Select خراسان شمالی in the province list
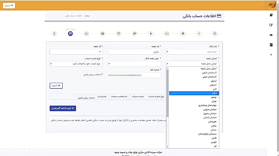The height and width of the screenshot is (156, 279). coord(194,118)
